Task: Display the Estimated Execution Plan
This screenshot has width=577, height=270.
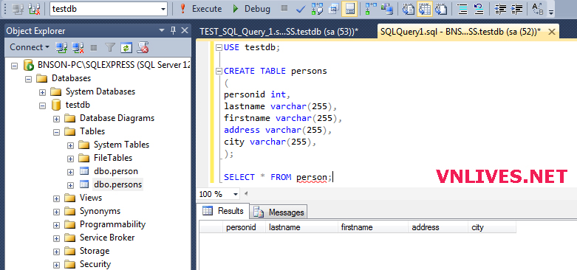Action: (317, 9)
